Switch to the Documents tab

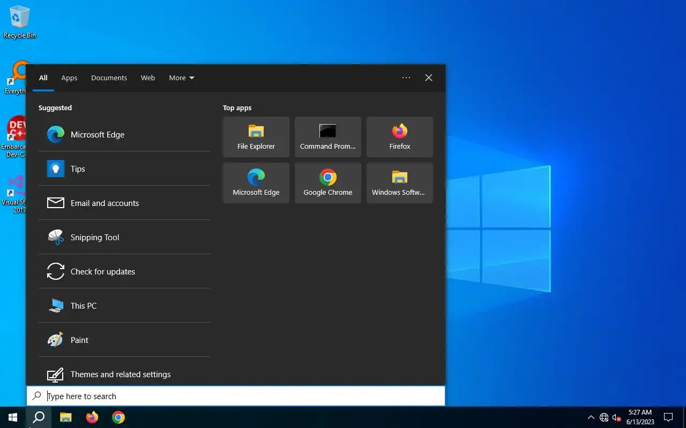pos(109,78)
